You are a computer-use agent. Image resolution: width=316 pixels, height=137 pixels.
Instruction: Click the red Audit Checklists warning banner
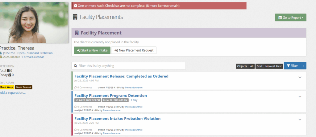pos(159,6)
